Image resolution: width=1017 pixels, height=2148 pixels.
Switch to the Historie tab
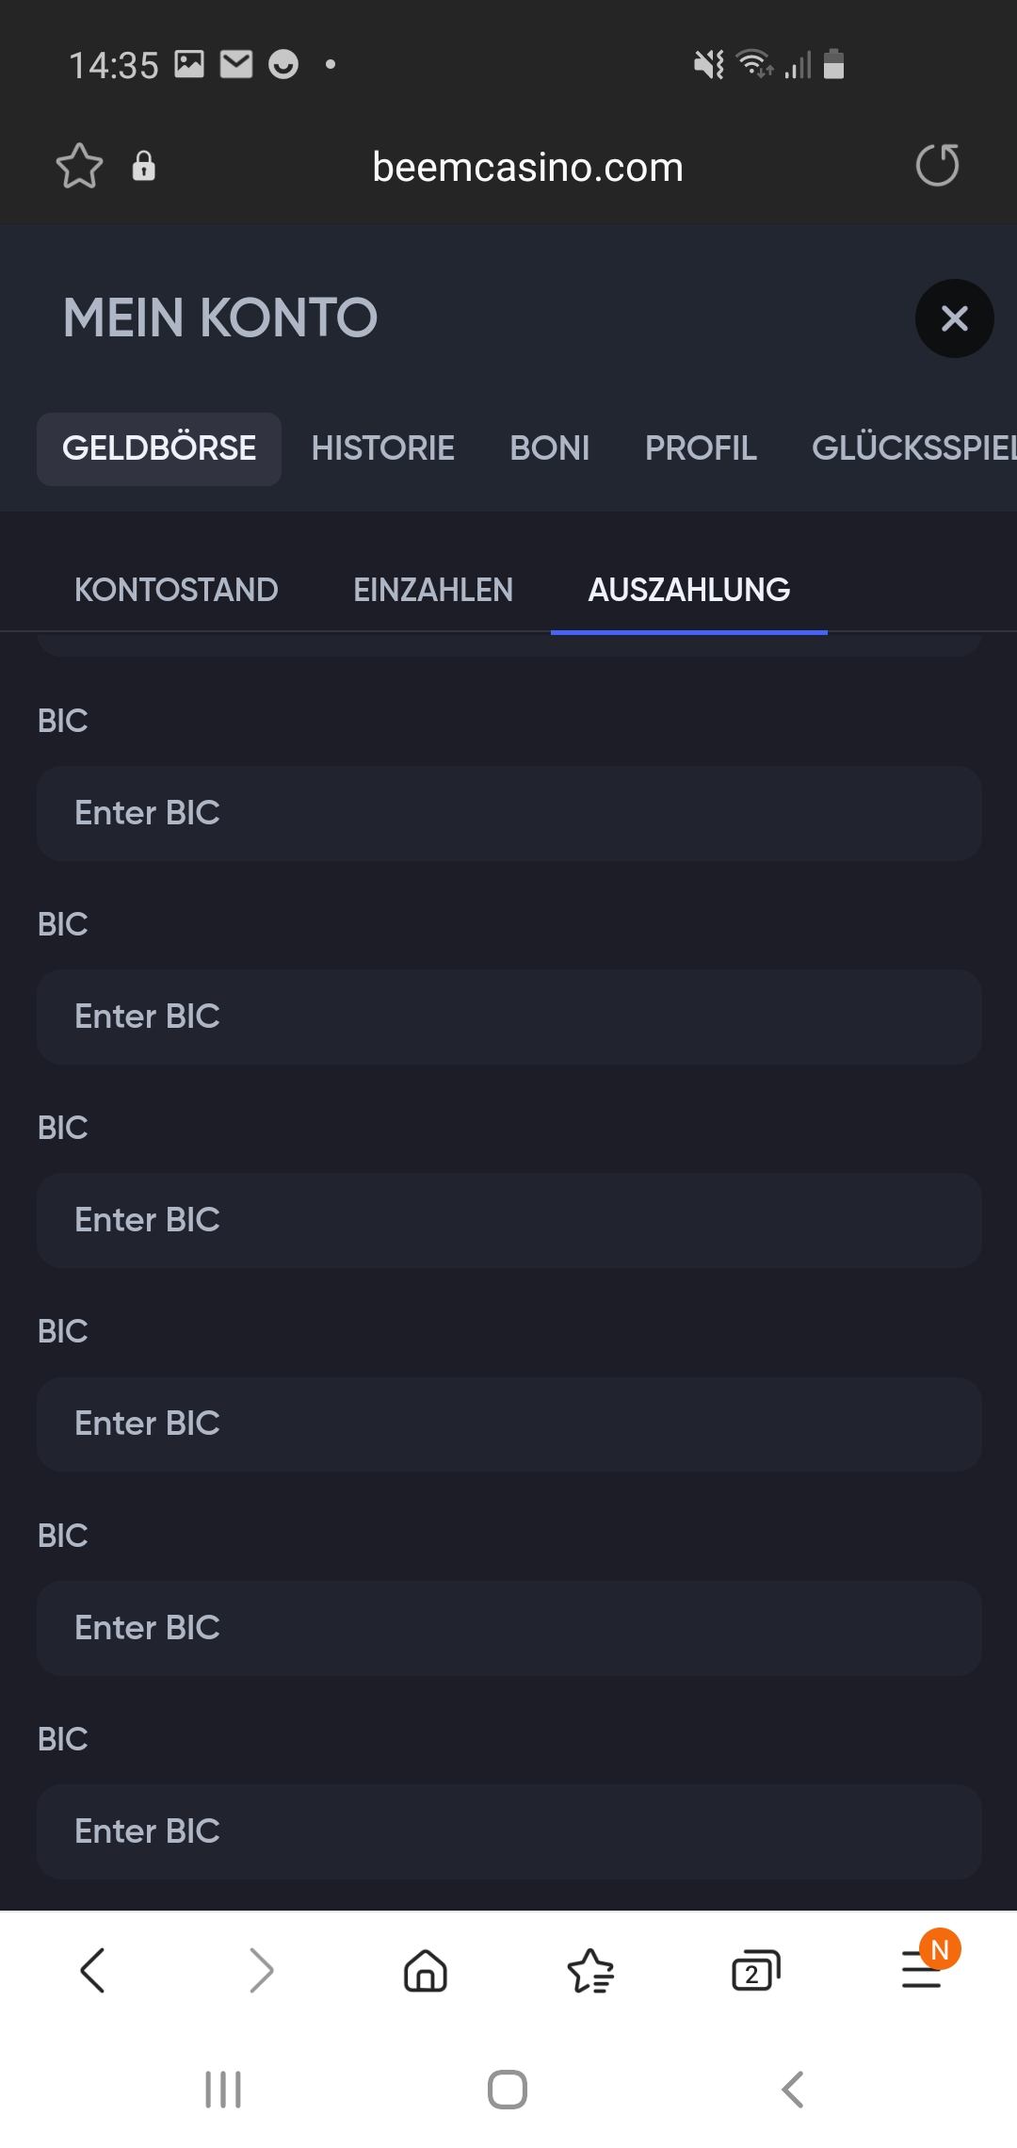(x=382, y=448)
